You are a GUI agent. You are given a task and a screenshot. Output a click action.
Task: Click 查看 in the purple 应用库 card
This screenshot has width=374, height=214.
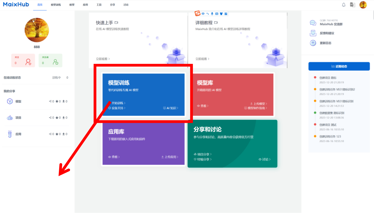(x=114, y=157)
